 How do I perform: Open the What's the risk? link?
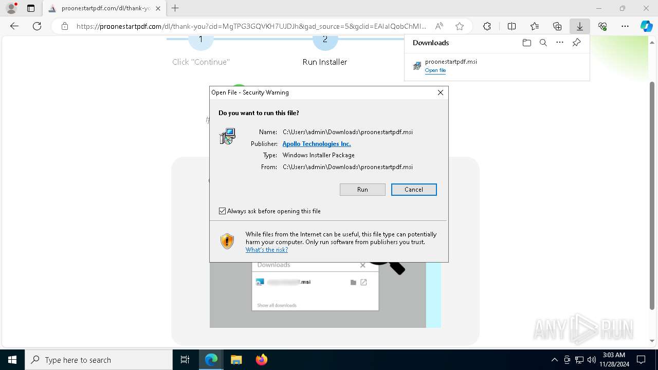coord(267,250)
